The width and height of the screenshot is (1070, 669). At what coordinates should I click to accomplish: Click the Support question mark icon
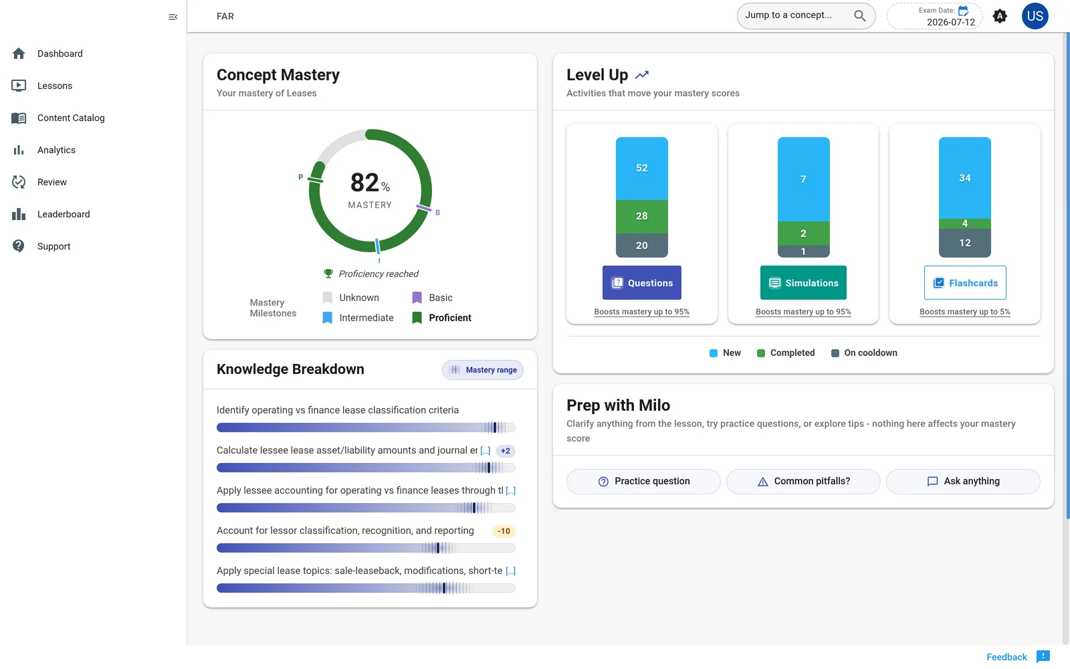(x=19, y=246)
